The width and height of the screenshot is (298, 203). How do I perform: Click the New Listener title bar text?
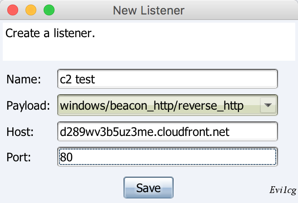pyautogui.click(x=149, y=10)
